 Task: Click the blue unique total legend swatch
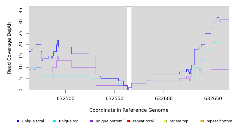tap(18, 121)
